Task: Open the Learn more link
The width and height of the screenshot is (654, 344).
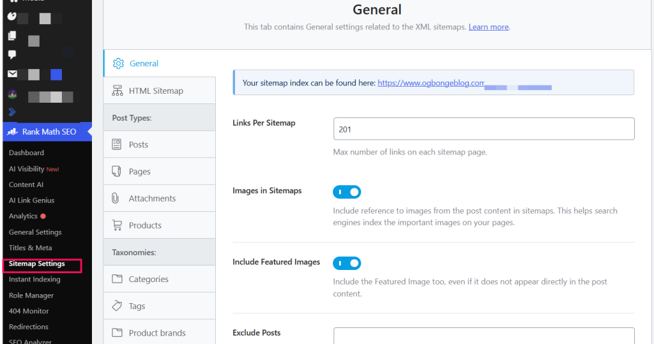Action: pyautogui.click(x=489, y=27)
